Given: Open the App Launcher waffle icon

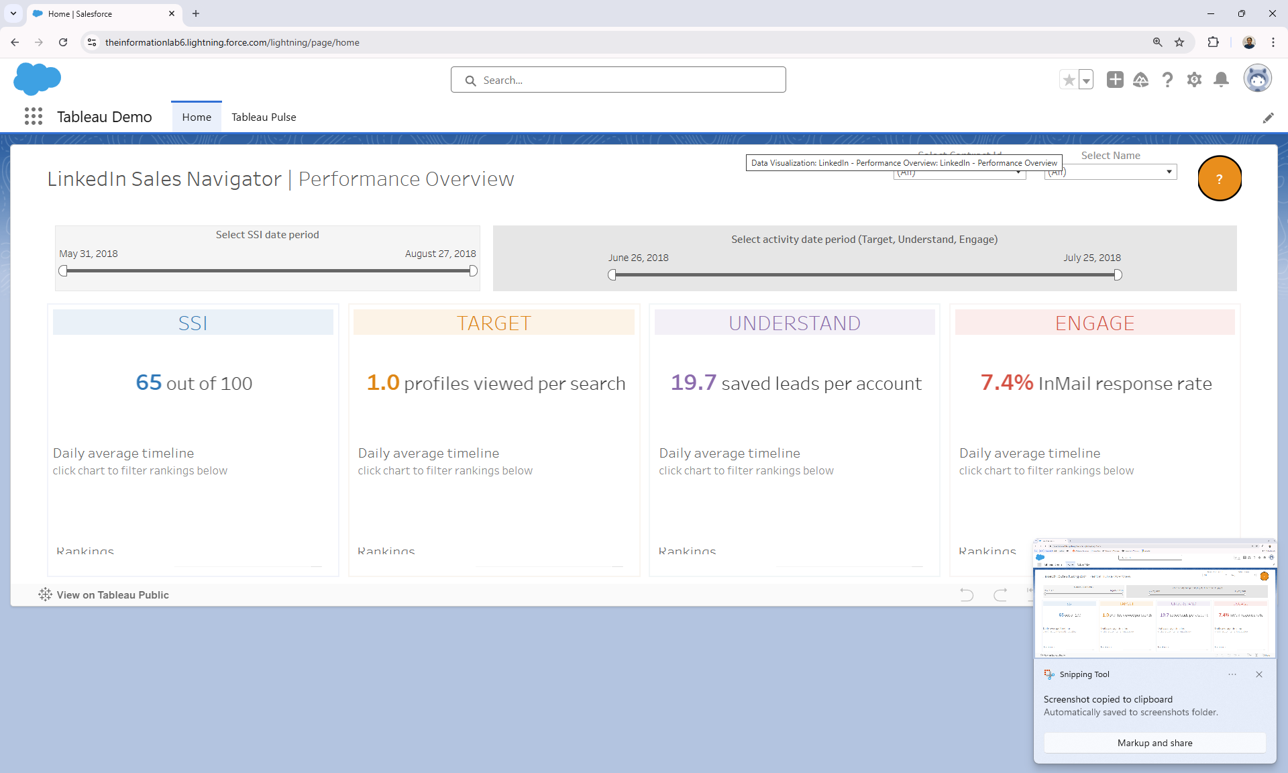Looking at the screenshot, I should point(33,117).
